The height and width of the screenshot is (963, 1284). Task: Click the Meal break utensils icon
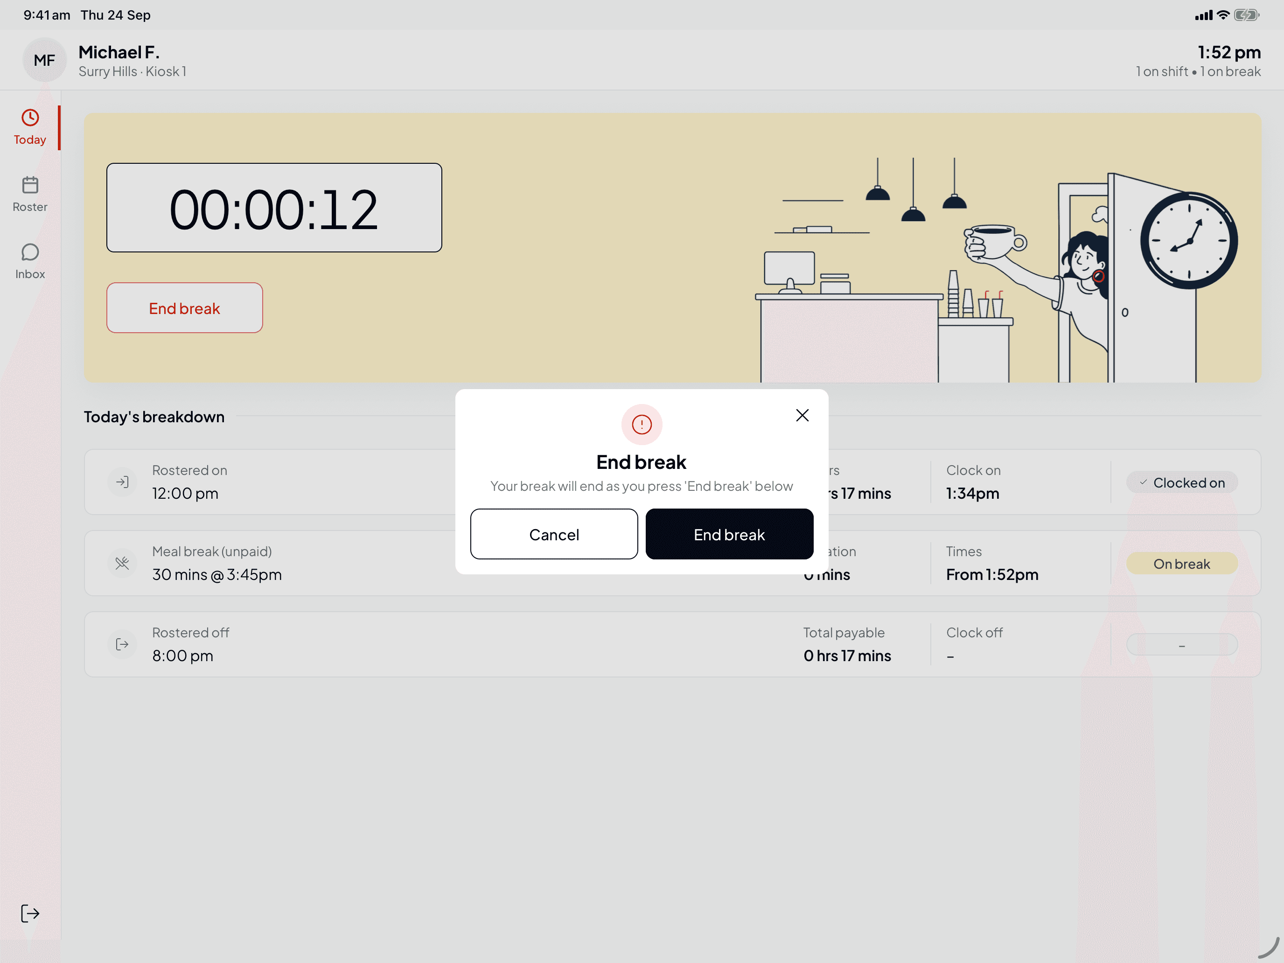[x=122, y=563]
